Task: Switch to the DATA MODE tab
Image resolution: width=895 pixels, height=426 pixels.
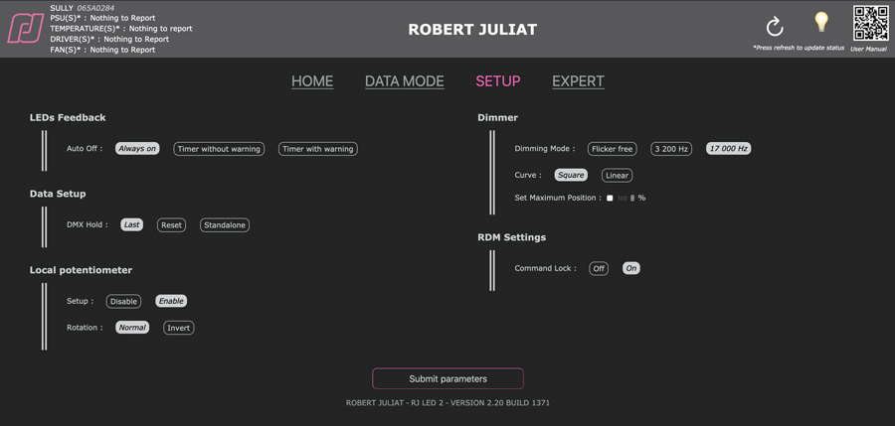Action: coord(404,81)
